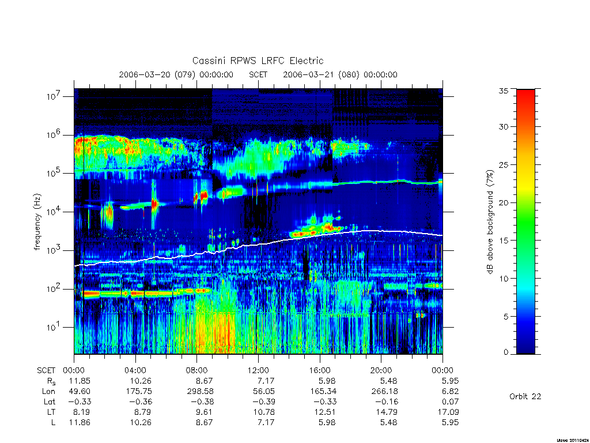Click the frequency (Hz) axis title
This screenshot has height=443, width=590.
37,222
